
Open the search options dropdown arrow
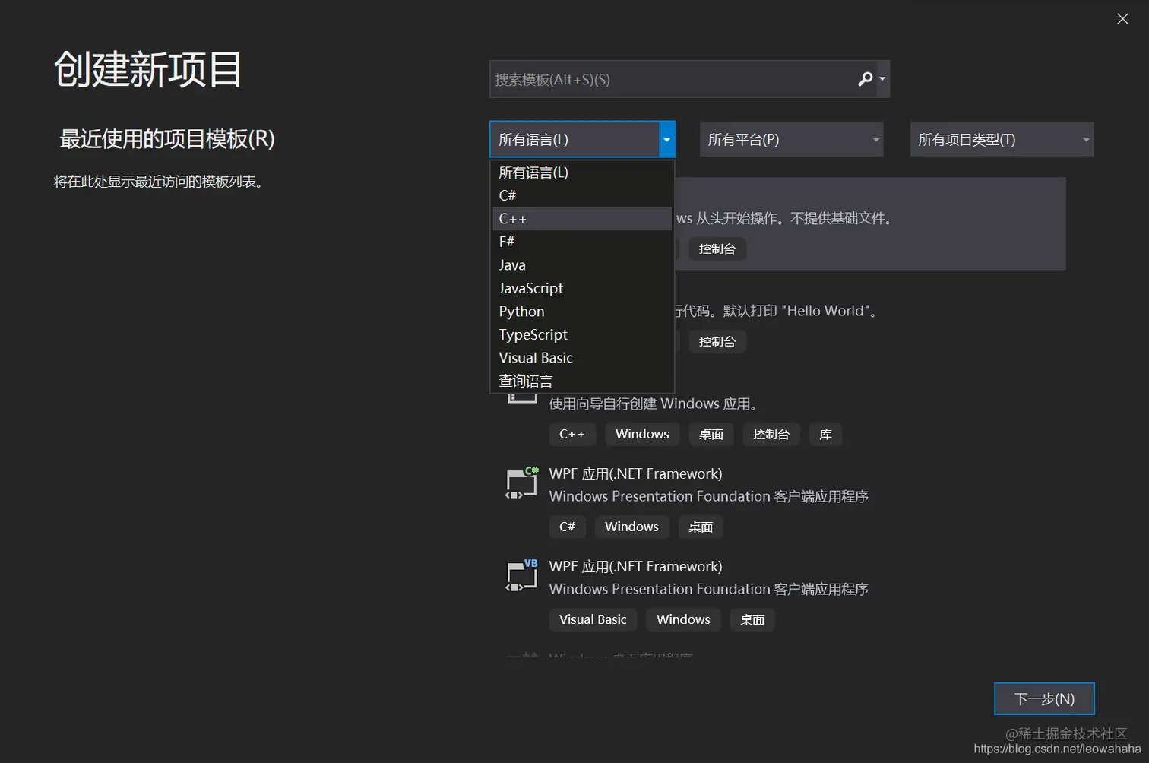882,79
